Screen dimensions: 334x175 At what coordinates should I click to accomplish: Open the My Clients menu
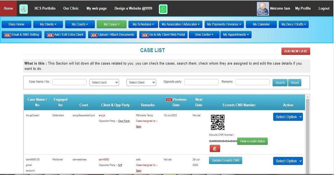48,24
